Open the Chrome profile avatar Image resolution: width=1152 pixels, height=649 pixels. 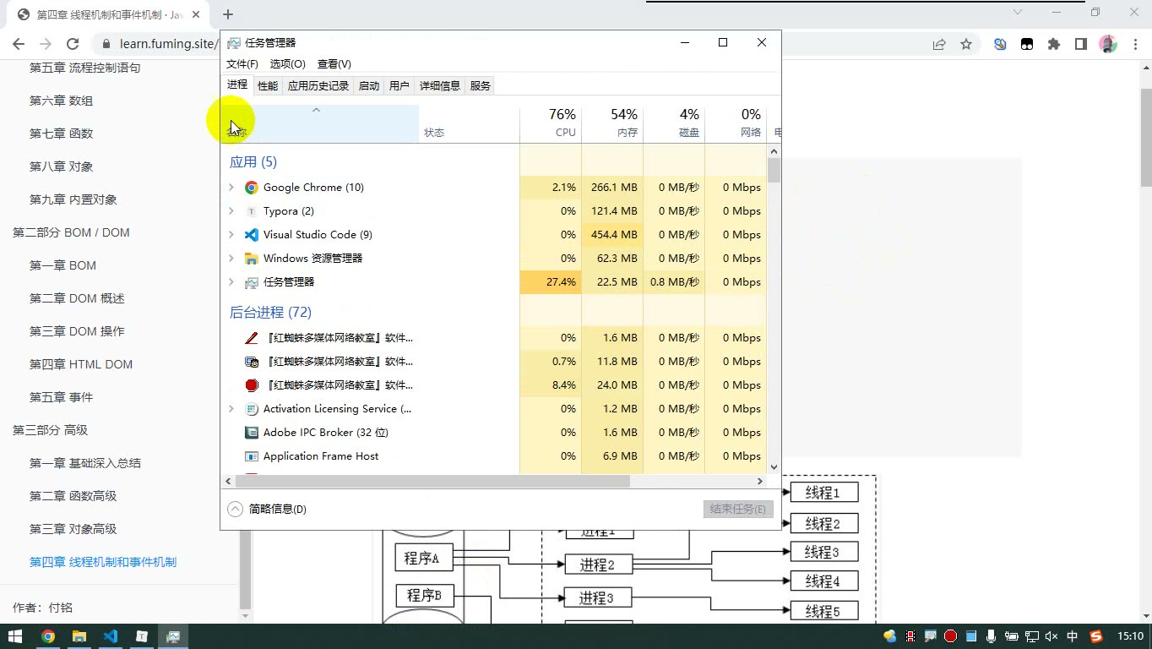(1108, 45)
